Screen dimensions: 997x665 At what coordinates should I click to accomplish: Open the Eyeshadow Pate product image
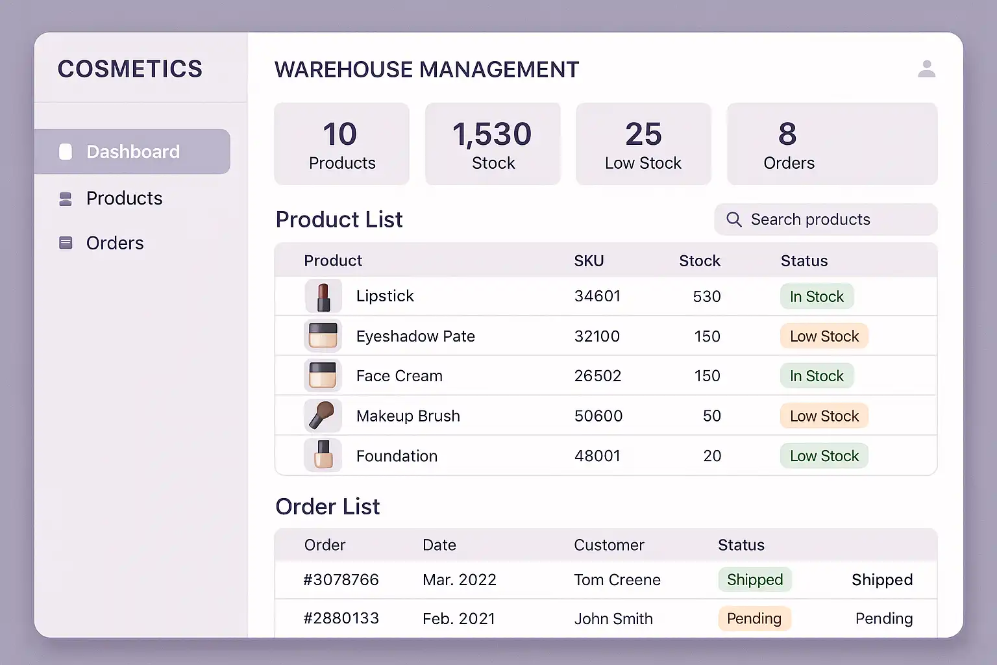point(323,336)
